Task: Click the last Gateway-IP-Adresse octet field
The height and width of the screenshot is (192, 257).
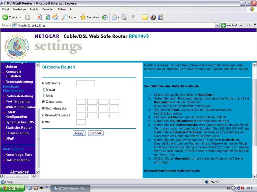Action: coord(114,115)
